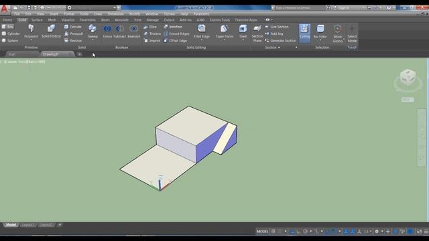Click the Fillet Edge icon
The width and height of the screenshot is (429, 241).
tap(202, 28)
